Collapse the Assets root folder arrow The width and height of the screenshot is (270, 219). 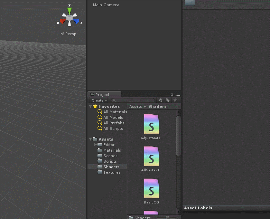coord(91,139)
